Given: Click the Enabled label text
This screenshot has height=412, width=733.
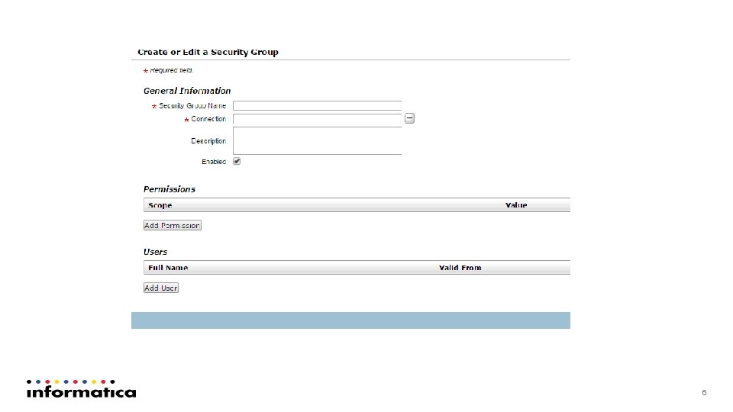Looking at the screenshot, I should click(214, 162).
